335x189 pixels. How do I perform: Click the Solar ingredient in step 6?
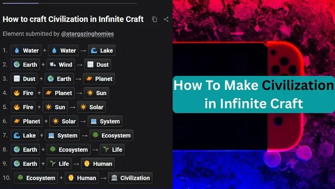(64, 121)
